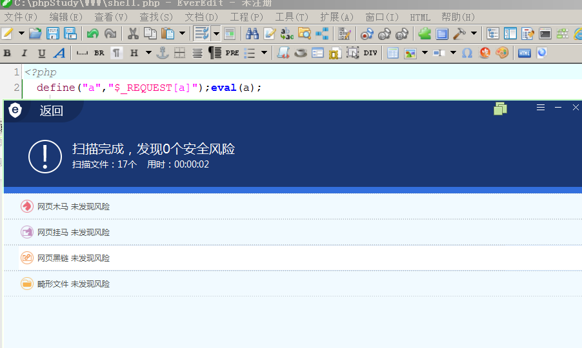Insert anchor using the anchor icon
The image size is (582, 348).
(x=162, y=53)
